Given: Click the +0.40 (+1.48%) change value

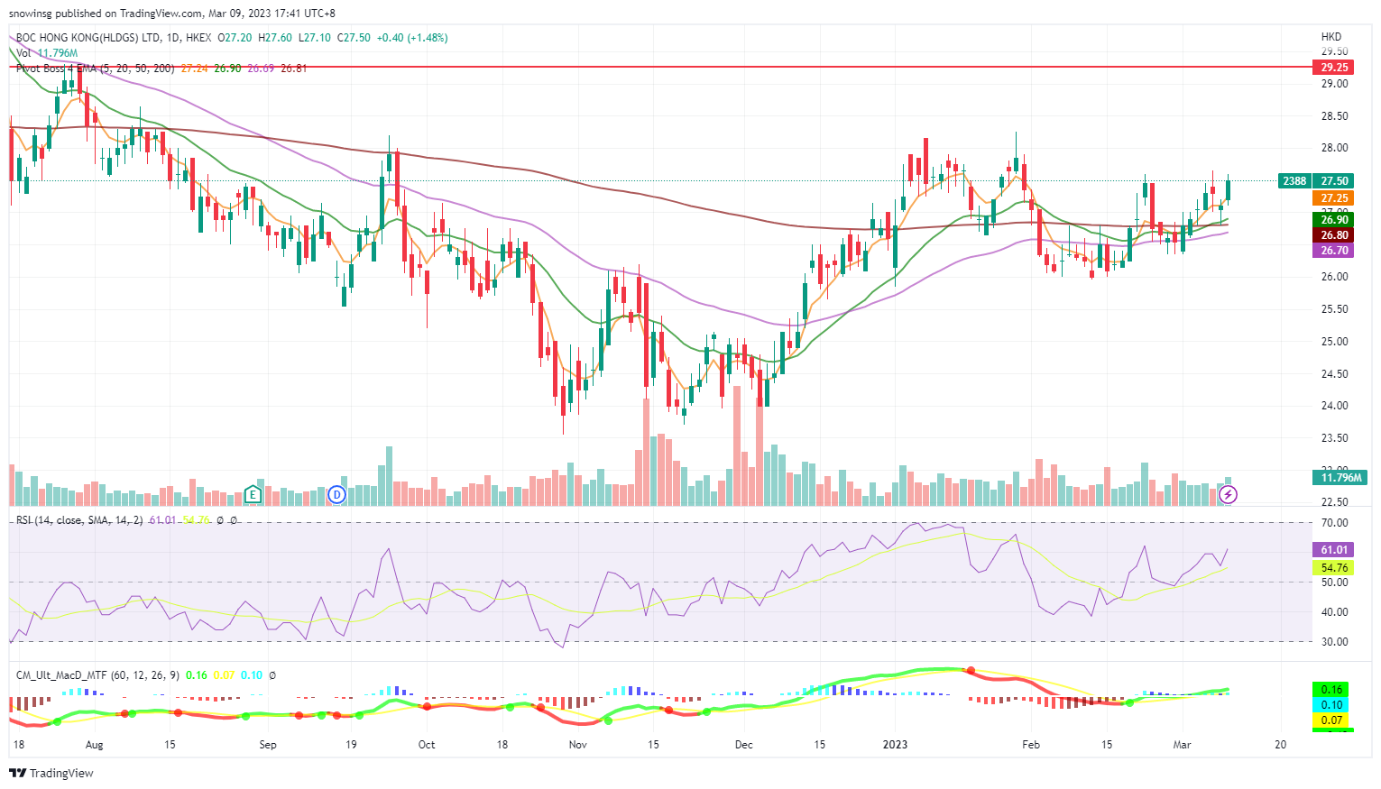Looking at the screenshot, I should 411,38.
